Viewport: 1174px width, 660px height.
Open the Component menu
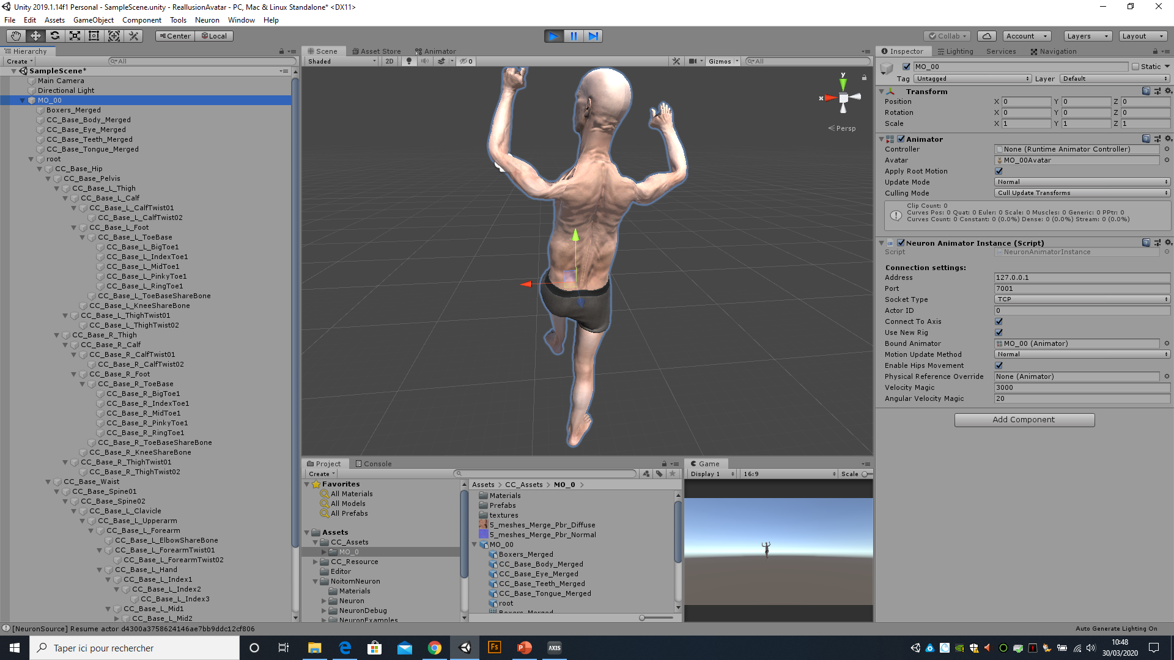click(x=142, y=20)
